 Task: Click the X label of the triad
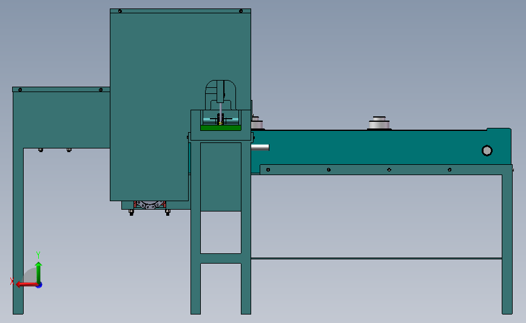[12, 281]
